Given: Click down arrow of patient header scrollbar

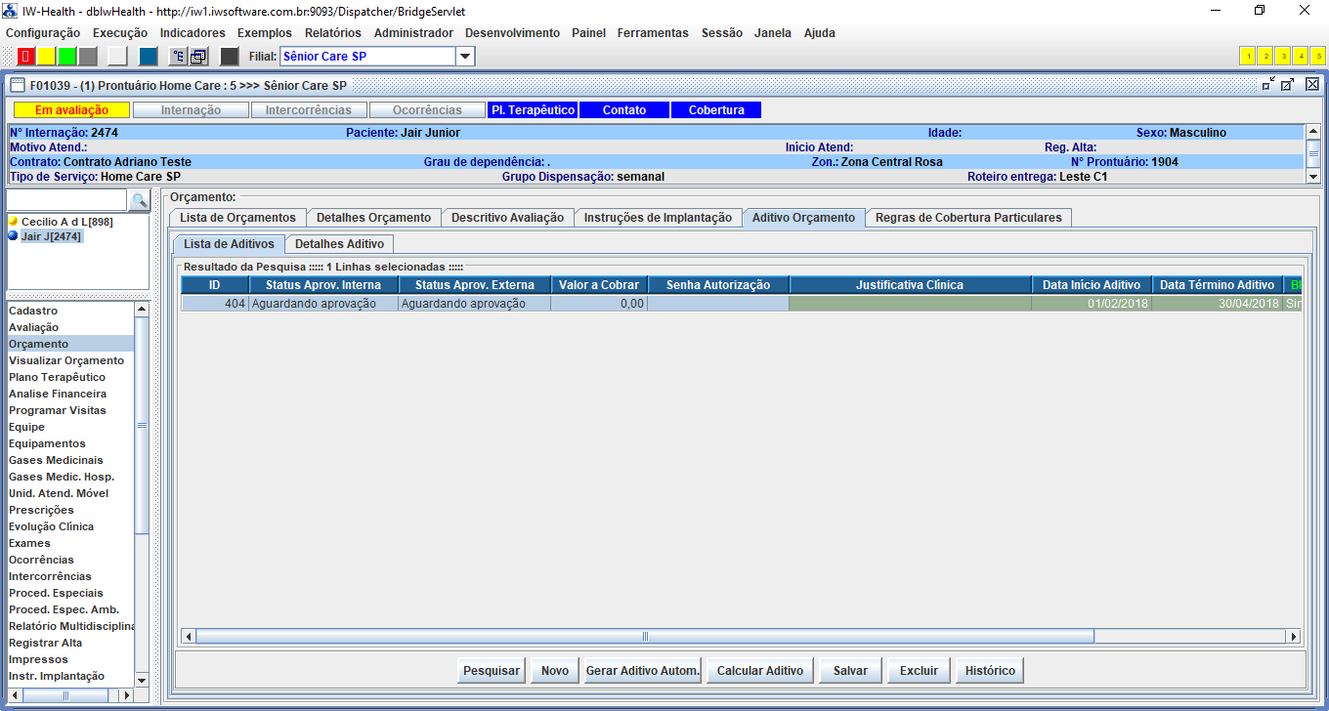Looking at the screenshot, I should (1313, 177).
